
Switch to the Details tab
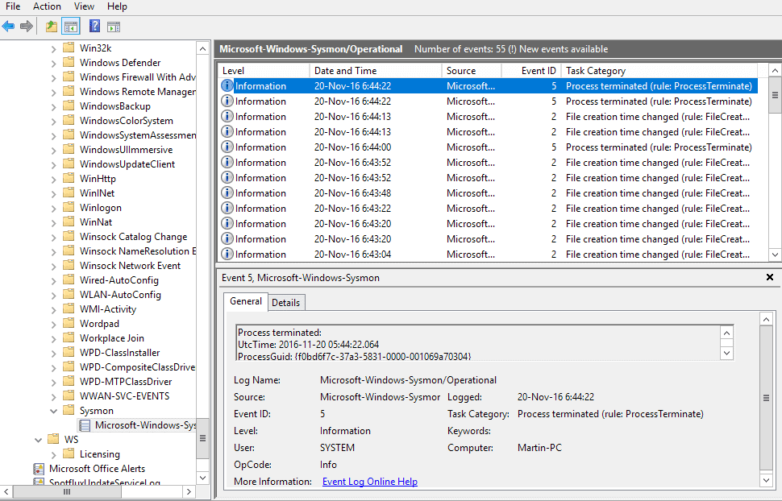tap(285, 303)
